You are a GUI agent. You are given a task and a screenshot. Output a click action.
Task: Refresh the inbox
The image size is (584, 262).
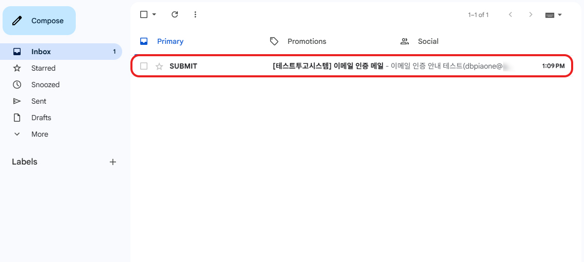click(175, 14)
